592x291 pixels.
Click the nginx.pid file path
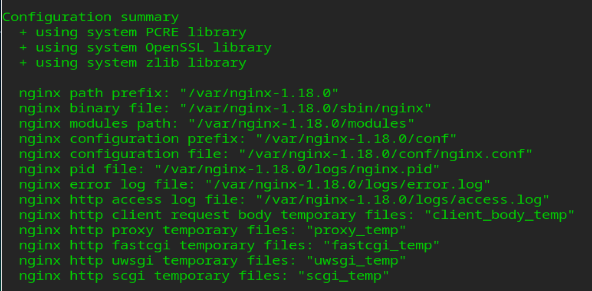297,169
